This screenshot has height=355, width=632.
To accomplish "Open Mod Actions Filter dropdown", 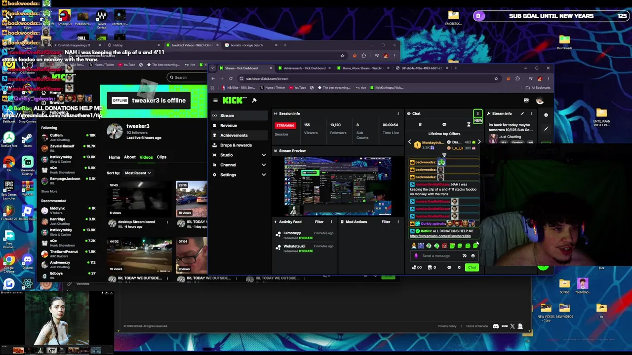I will coord(386,222).
